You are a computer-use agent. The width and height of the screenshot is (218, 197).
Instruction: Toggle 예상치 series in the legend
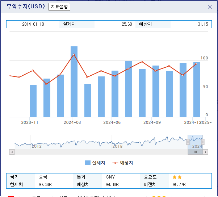tap(123, 163)
